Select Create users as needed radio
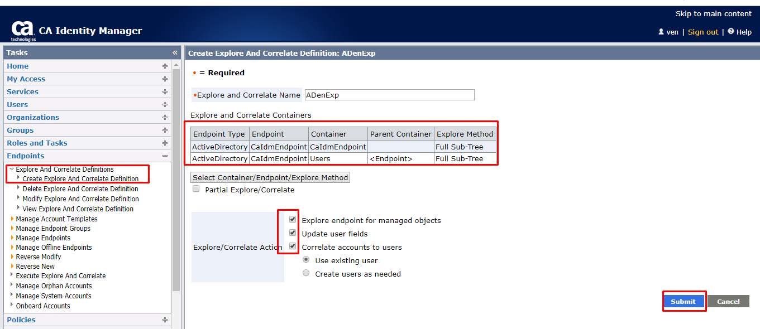The height and width of the screenshot is (329, 760). (x=306, y=273)
